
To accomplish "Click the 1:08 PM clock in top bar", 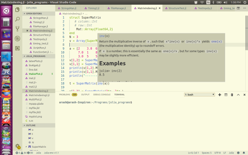I will pyautogui.click(x=236, y=2).
